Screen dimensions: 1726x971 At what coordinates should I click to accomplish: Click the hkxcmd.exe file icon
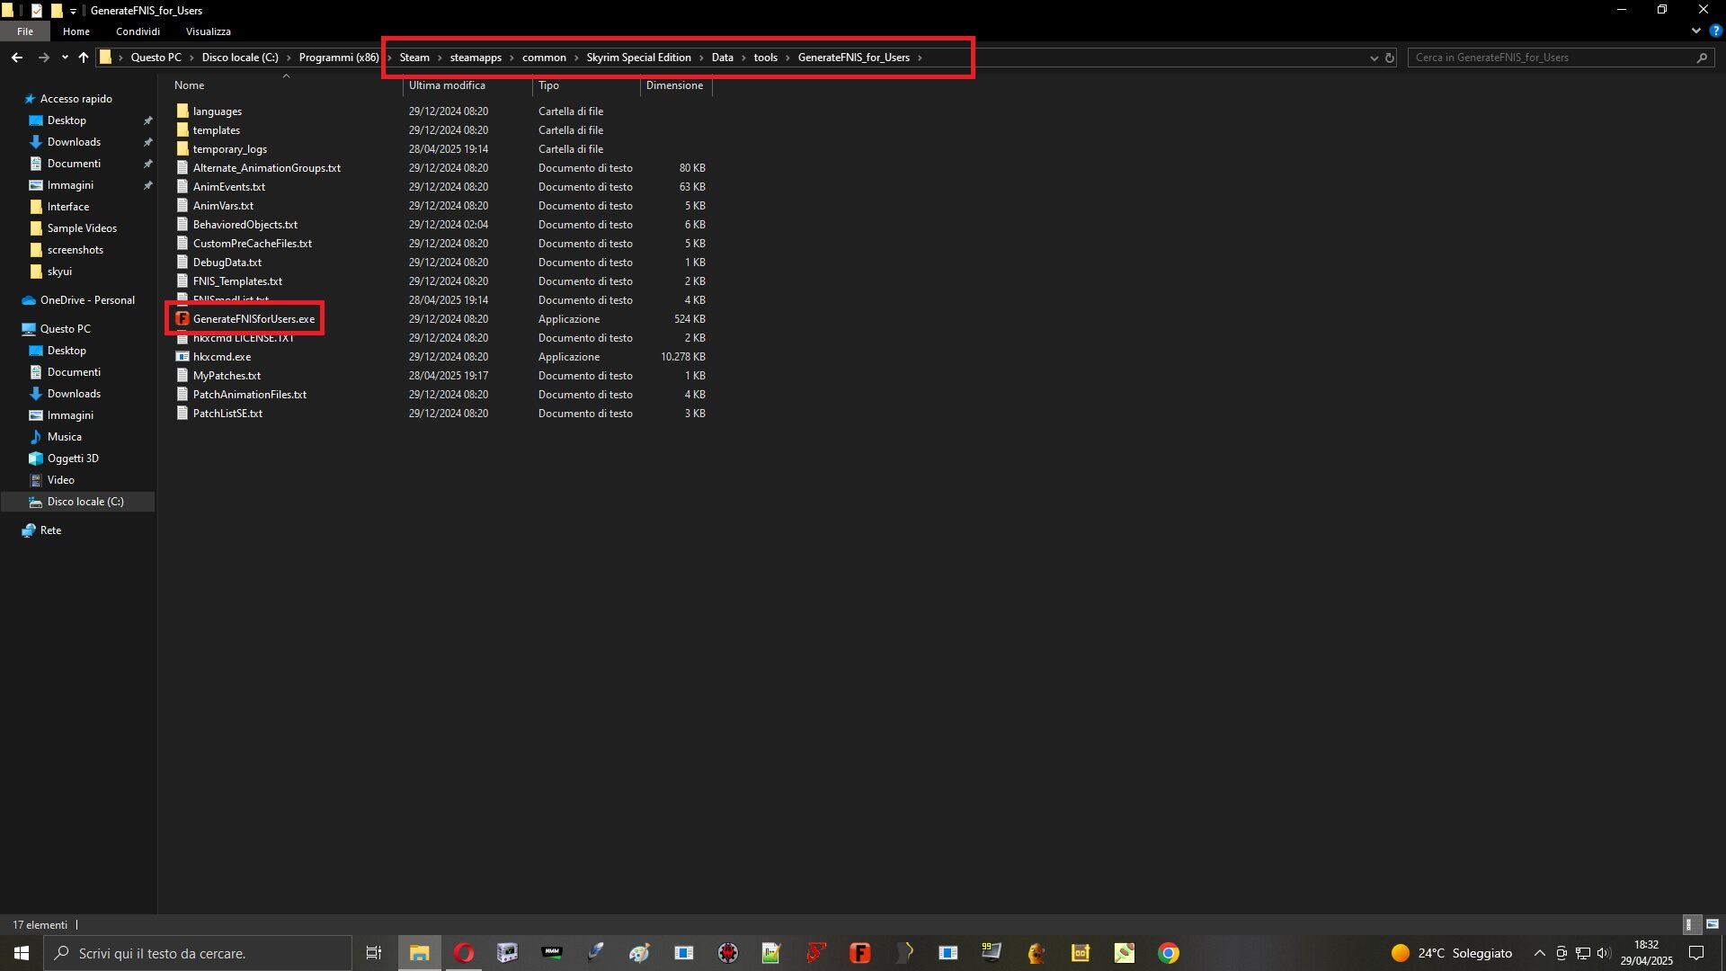coord(182,357)
